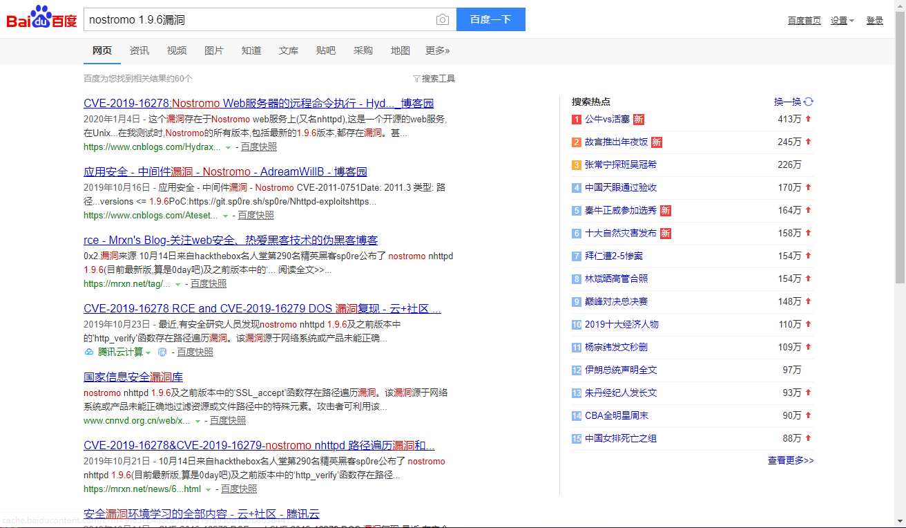Open the 更多» search categories
This screenshot has width=906, height=528.
[x=438, y=50]
